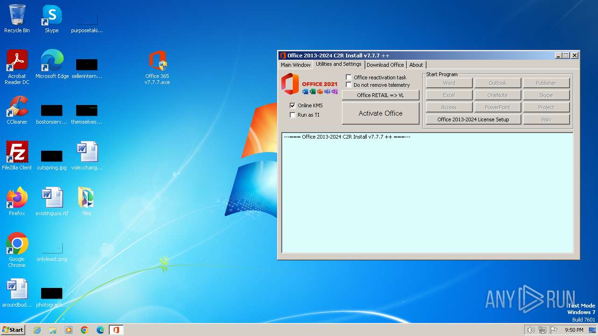Launch Google Chrome desktop shortcut

point(17,250)
